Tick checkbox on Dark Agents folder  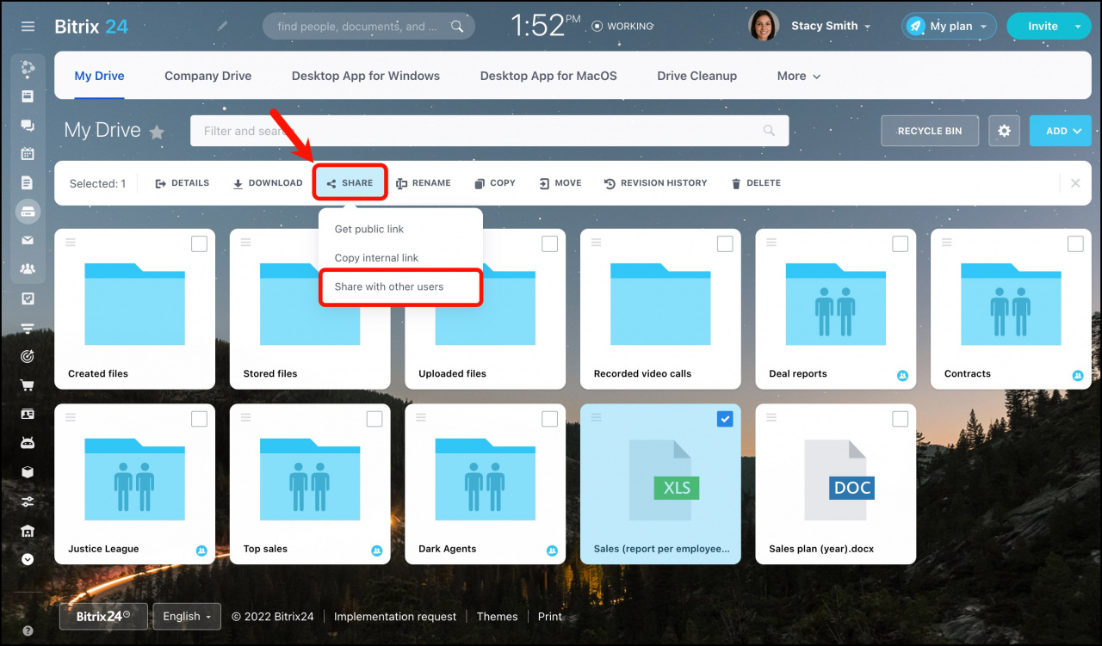point(549,419)
